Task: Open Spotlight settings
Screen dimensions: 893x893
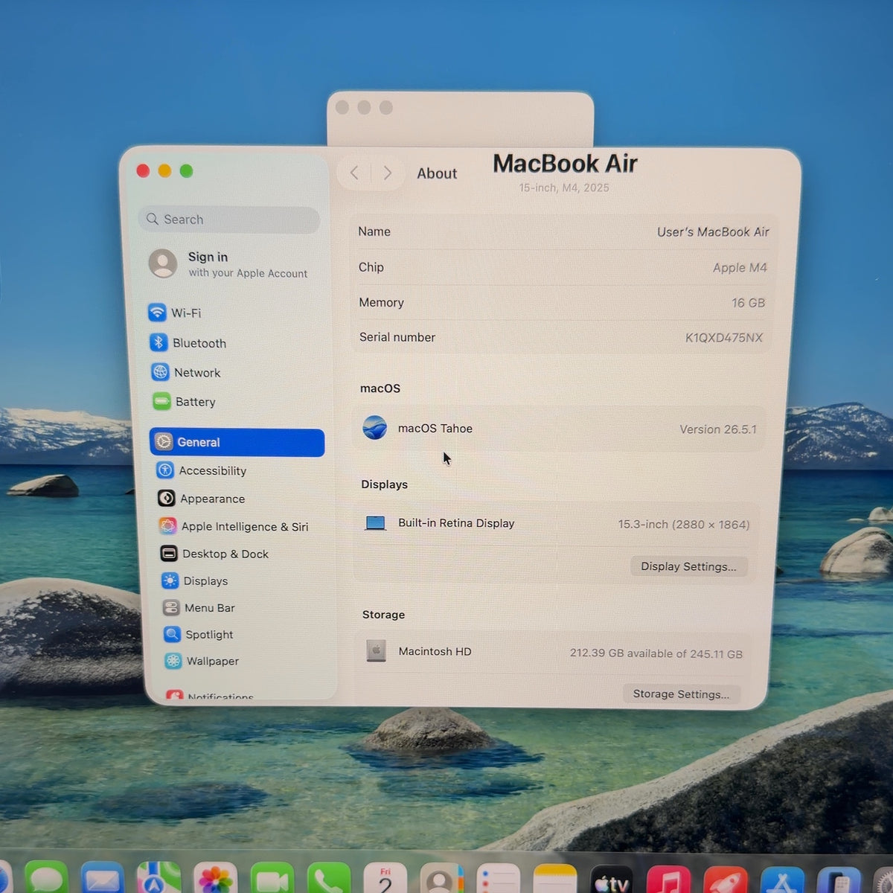Action: click(199, 634)
